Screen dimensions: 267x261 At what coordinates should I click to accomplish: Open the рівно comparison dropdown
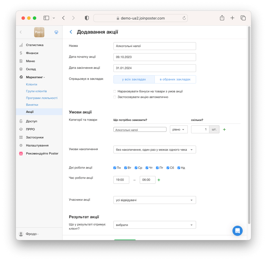click(179, 130)
